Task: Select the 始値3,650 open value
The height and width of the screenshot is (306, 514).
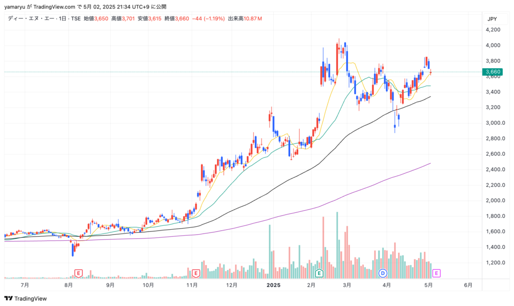Action: 96,19
